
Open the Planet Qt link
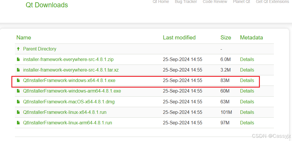pos(241,2)
